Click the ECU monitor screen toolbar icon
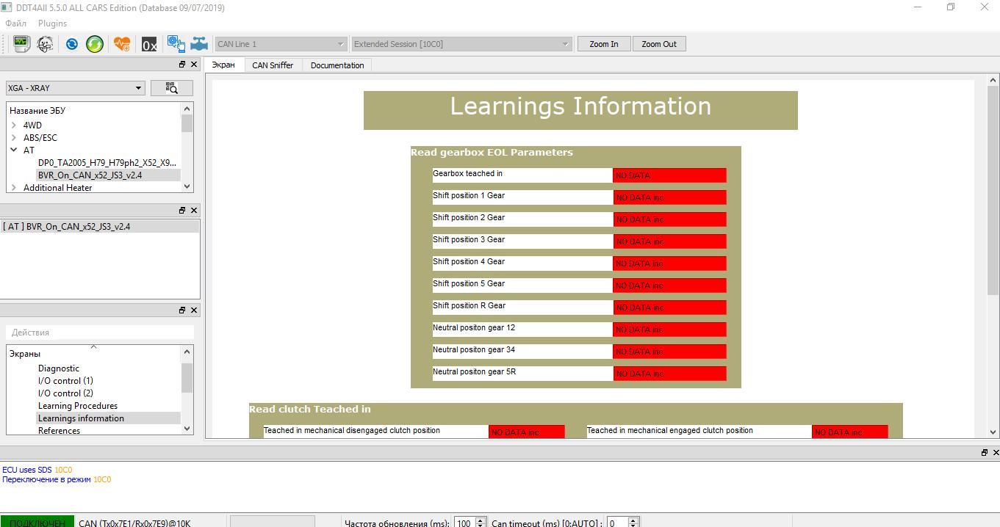Screen dimensions: 1000x527 tap(22, 44)
